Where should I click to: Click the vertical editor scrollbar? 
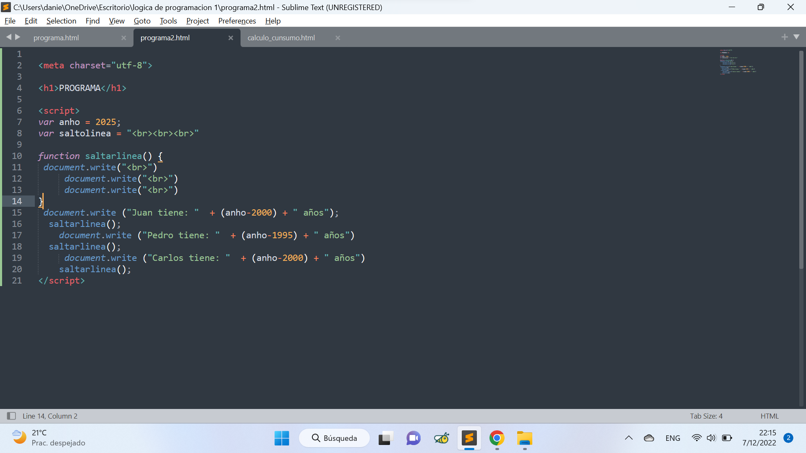point(801,159)
